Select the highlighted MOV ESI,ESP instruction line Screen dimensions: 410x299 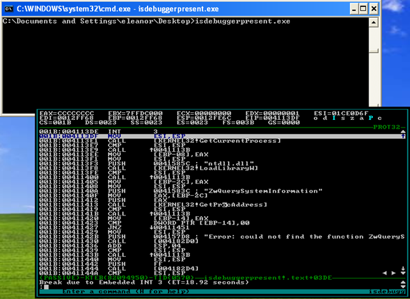point(160,136)
